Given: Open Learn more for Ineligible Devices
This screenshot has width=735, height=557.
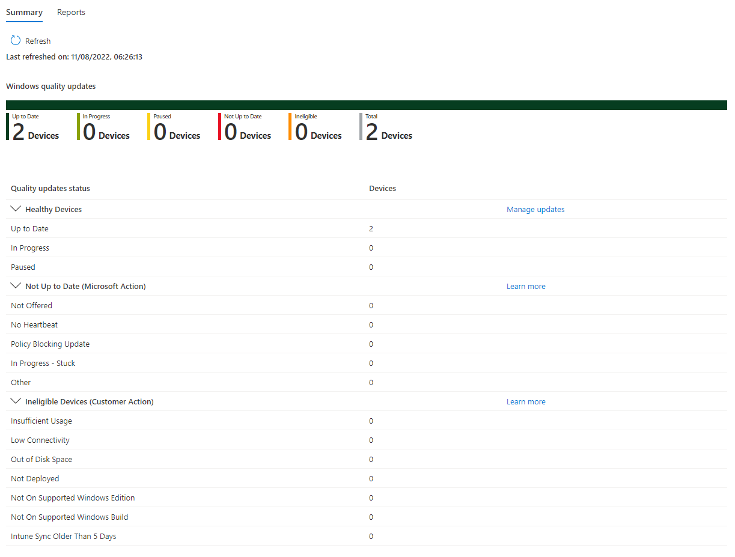Looking at the screenshot, I should pos(525,401).
